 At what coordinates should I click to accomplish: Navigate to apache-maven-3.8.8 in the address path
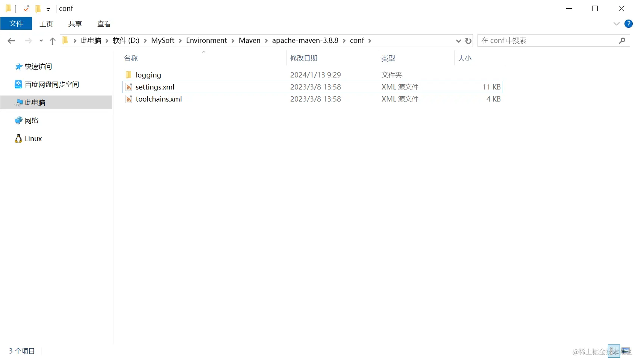305,41
